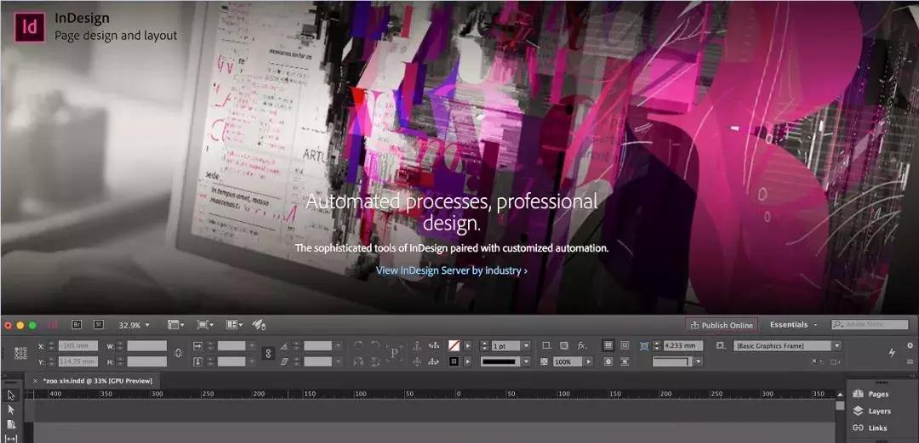Toggle constrain proportions for width and height

178,353
